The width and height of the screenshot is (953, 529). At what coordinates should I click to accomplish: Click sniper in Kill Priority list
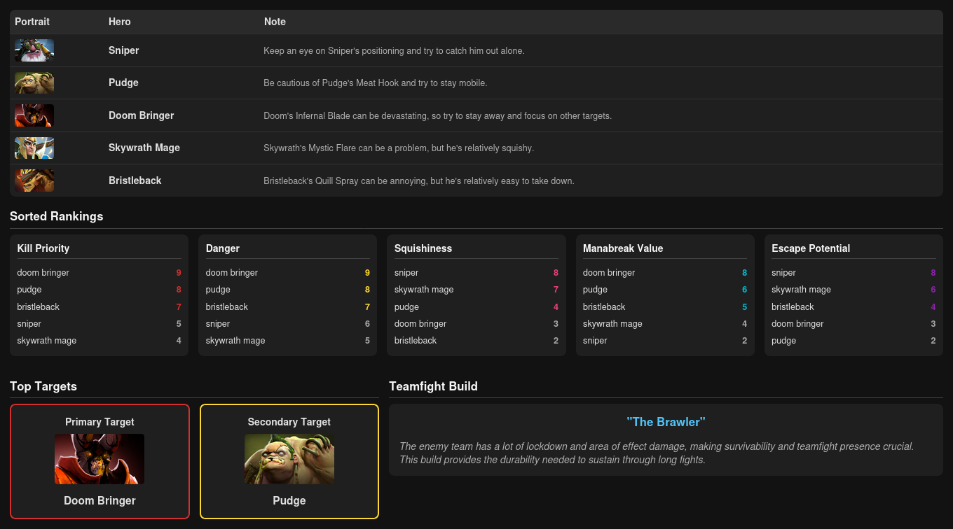click(x=29, y=324)
